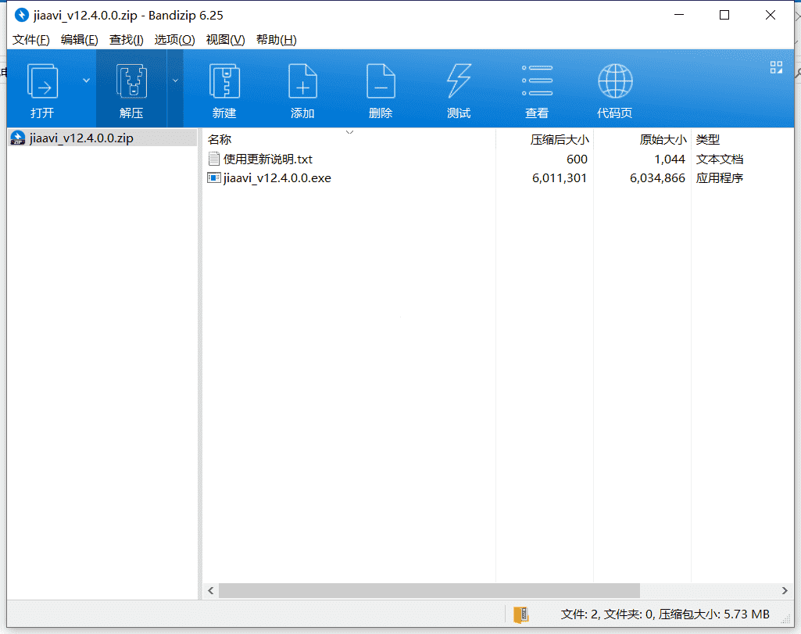
Task: Click the Add (添加) file icon
Action: [x=302, y=81]
